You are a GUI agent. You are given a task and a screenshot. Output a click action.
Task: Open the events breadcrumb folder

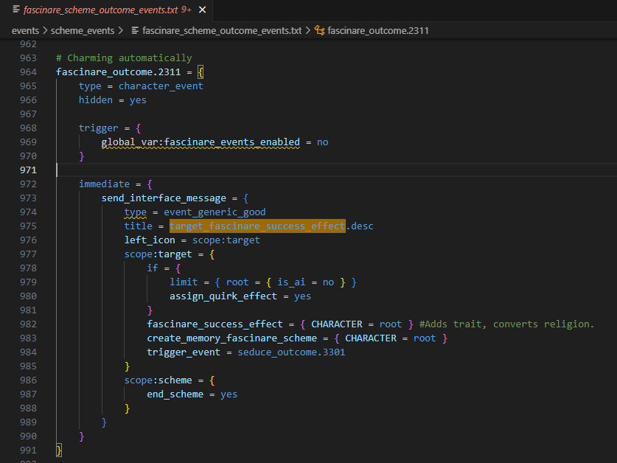(25, 31)
